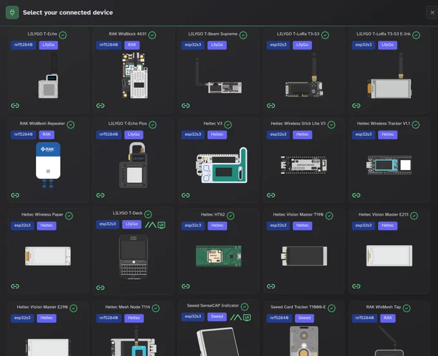Open the link icon on Vision Master T190 card

tap(271, 286)
